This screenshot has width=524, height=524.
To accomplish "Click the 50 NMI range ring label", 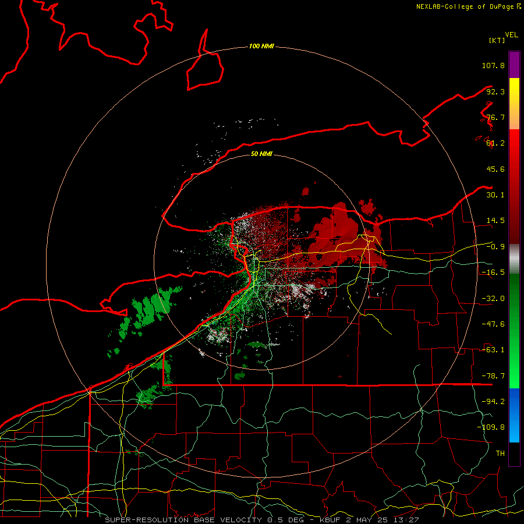I will point(261,154).
